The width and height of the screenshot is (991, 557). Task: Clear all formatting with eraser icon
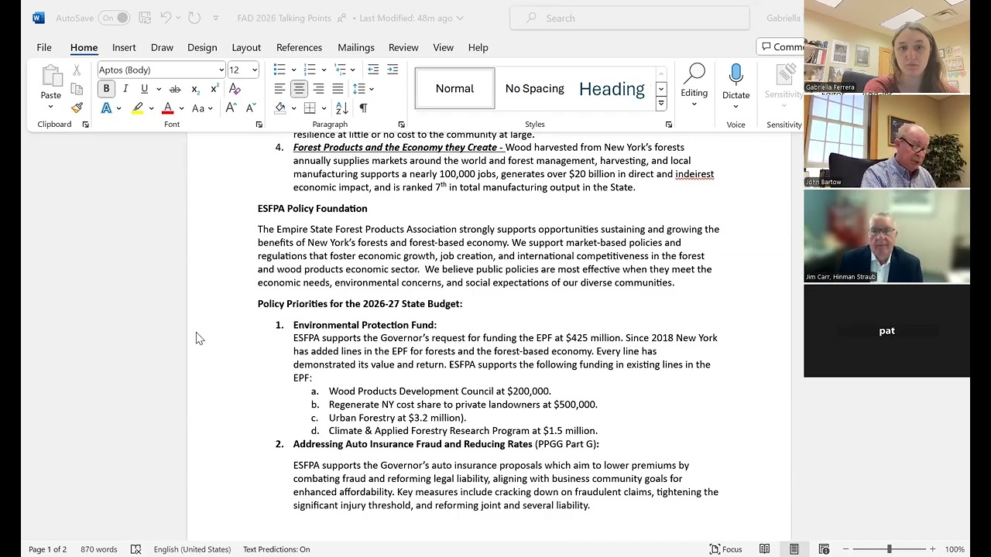tap(235, 89)
